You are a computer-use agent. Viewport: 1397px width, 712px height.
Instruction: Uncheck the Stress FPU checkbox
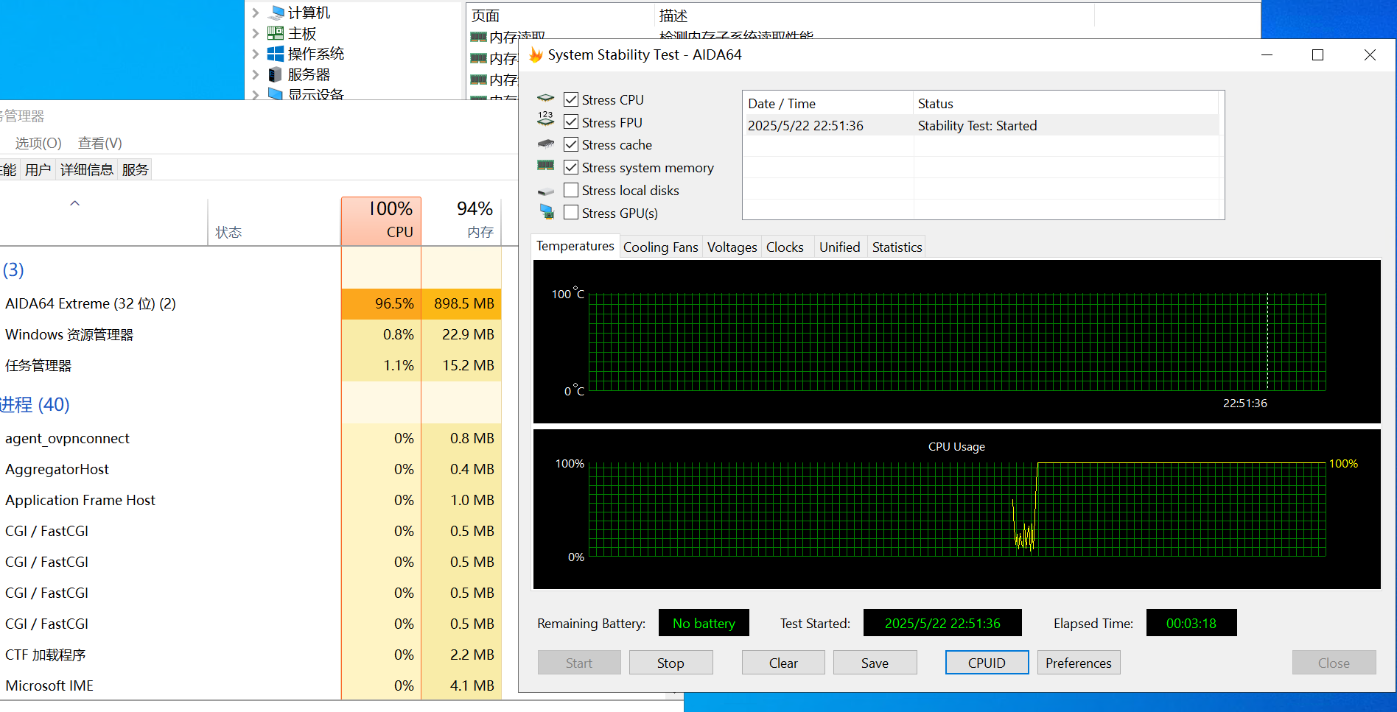(571, 122)
